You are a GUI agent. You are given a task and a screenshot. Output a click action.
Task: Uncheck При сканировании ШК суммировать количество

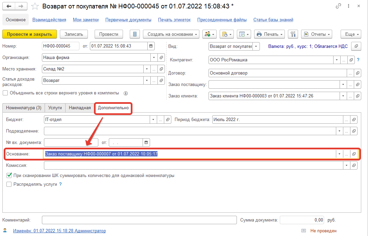[x=9, y=176]
